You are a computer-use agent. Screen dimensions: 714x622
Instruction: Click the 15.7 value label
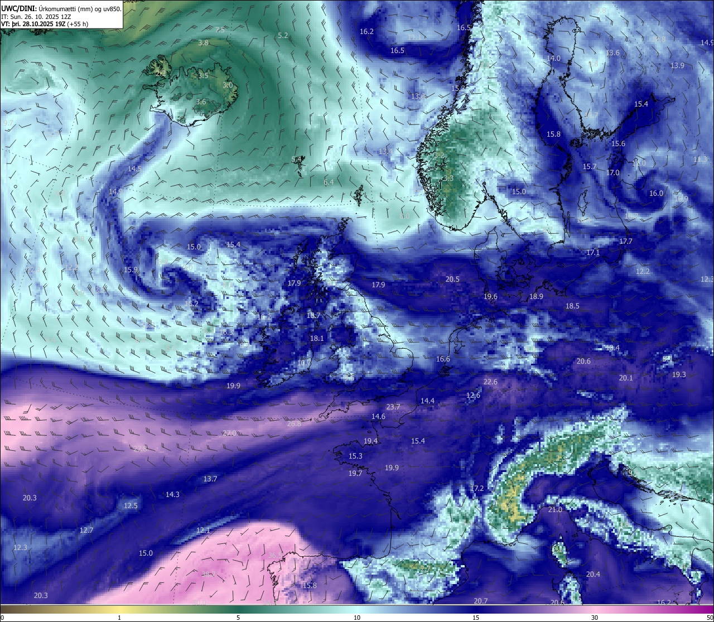[590, 166]
